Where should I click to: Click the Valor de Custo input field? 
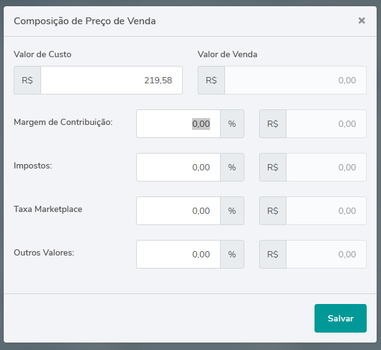(111, 80)
